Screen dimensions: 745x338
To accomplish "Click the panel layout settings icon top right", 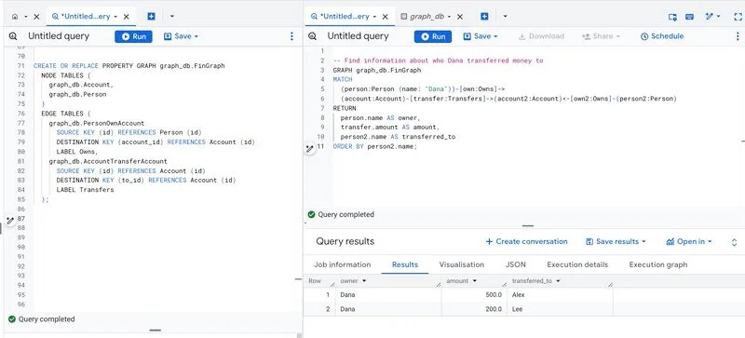I will [672, 17].
